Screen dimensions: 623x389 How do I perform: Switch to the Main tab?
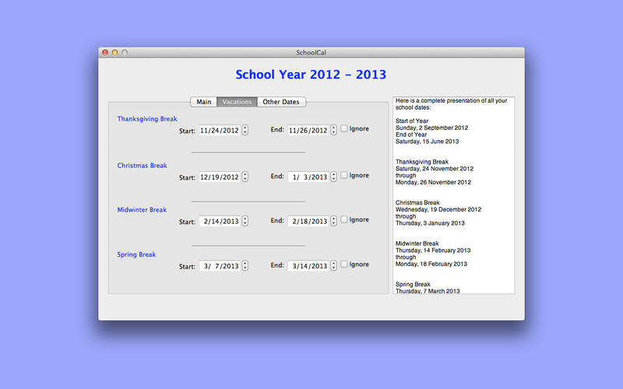click(203, 102)
